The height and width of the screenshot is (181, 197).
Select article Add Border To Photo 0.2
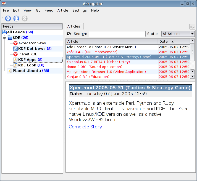[128, 47]
